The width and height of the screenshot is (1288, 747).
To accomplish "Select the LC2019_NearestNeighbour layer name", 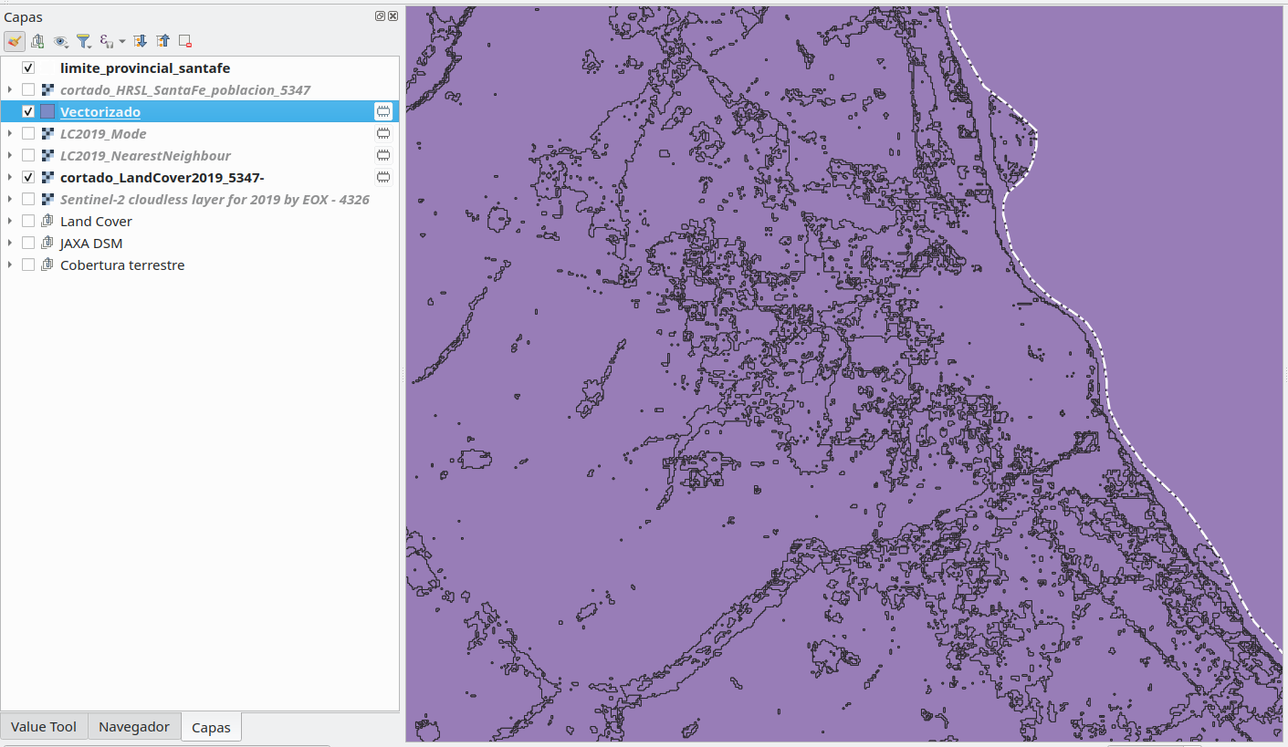I will coord(146,155).
